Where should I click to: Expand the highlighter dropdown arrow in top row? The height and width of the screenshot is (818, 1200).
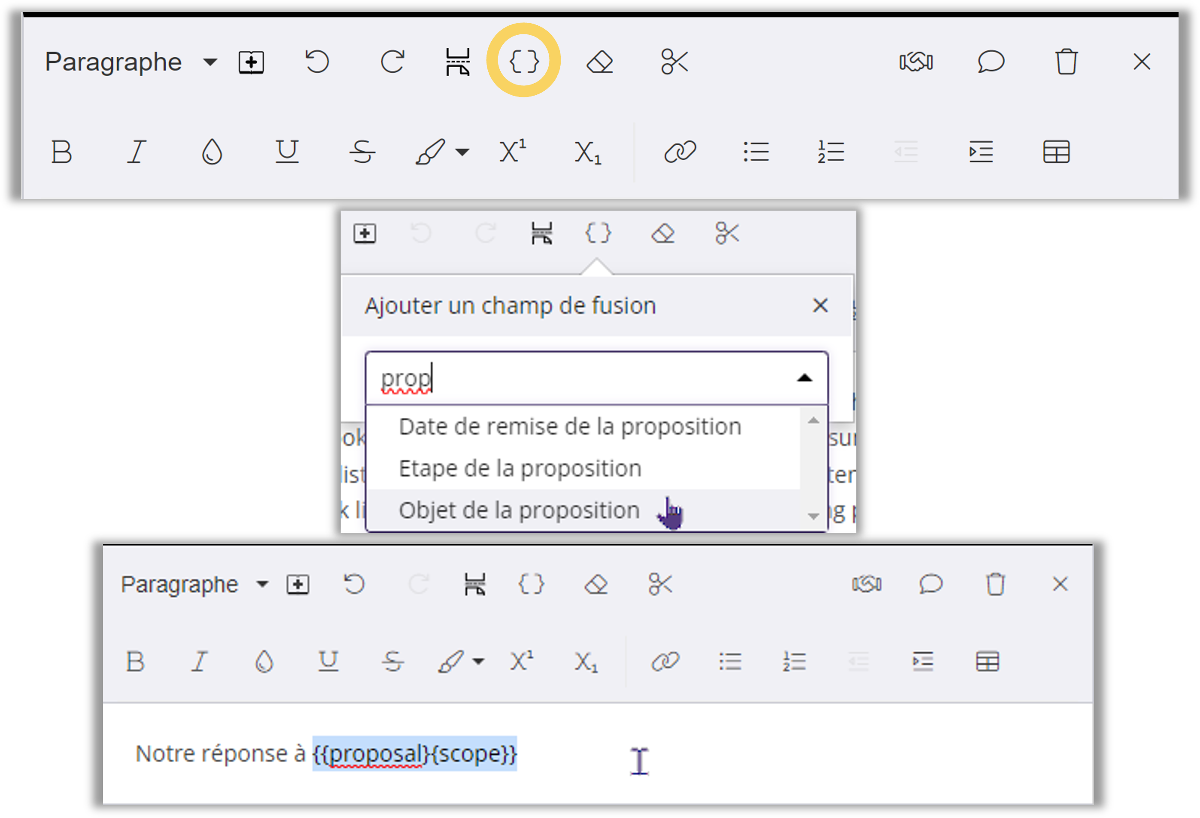pyautogui.click(x=462, y=152)
